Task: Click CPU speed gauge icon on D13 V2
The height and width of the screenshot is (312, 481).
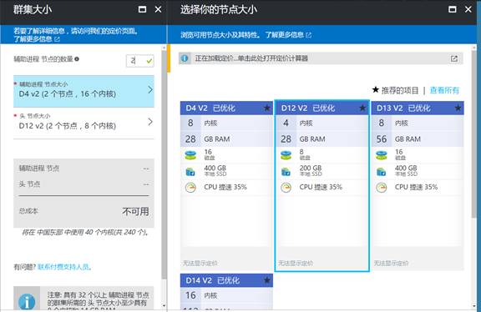Action: point(382,187)
